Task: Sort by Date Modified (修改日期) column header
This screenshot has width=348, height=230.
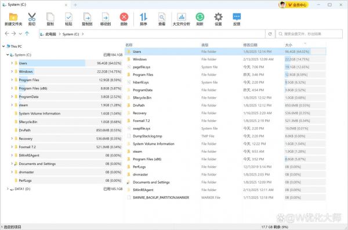Action: pyautogui.click(x=250, y=45)
